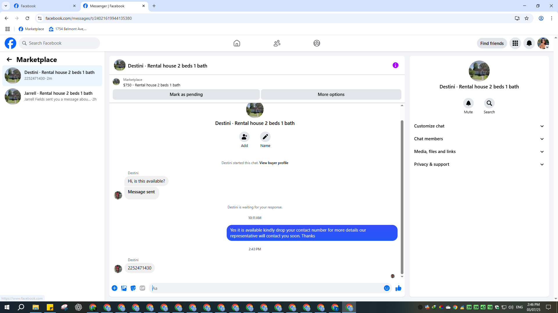This screenshot has height=313, width=558.
Task: Expand Customize chat section
Action: coord(479,126)
